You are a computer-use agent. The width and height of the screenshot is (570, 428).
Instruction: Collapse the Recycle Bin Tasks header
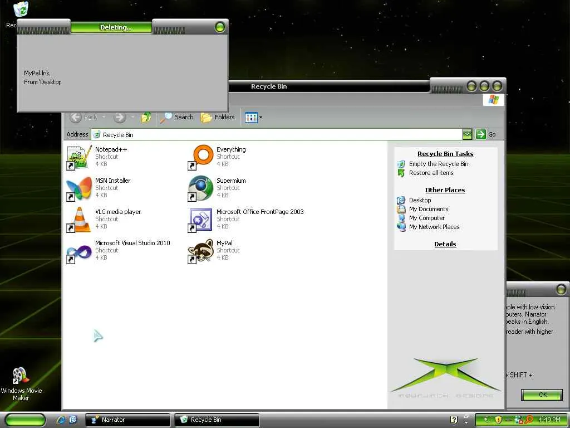point(445,154)
